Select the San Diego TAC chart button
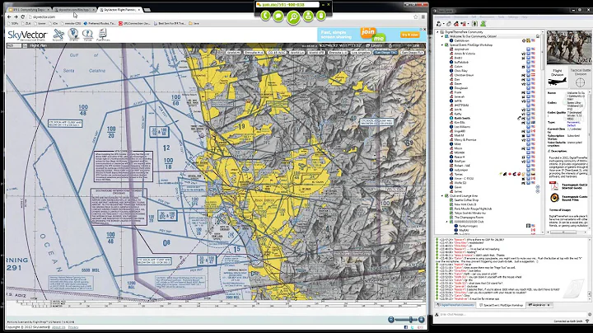The height and width of the screenshot is (333, 593). [x=385, y=52]
